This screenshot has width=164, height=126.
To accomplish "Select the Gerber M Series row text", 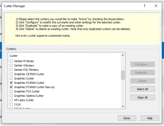I will [x=24, y=61].
